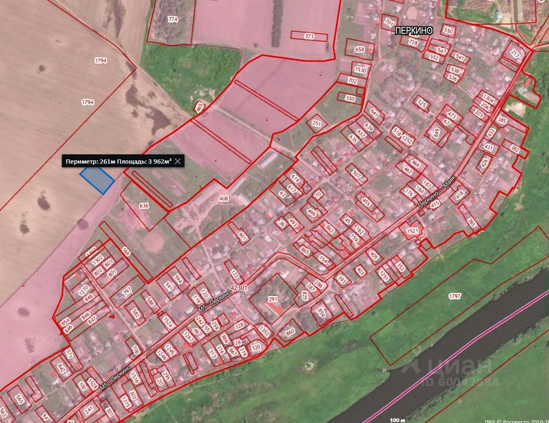This screenshot has width=549, height=423.
Task: Select parcel labeled 797
Action: 127,290
